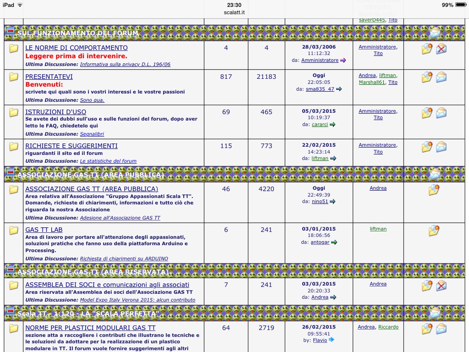Viewport: 469px width, 352px height.
Task: Click the folder icon beside PRESENTATEVI
Action: click(13, 77)
